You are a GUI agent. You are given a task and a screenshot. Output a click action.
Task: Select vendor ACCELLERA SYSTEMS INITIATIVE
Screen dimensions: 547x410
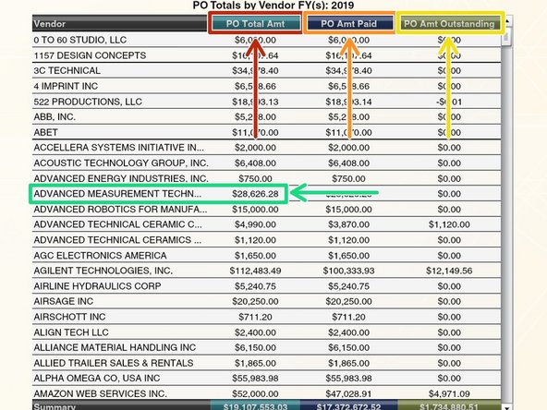pyautogui.click(x=118, y=148)
